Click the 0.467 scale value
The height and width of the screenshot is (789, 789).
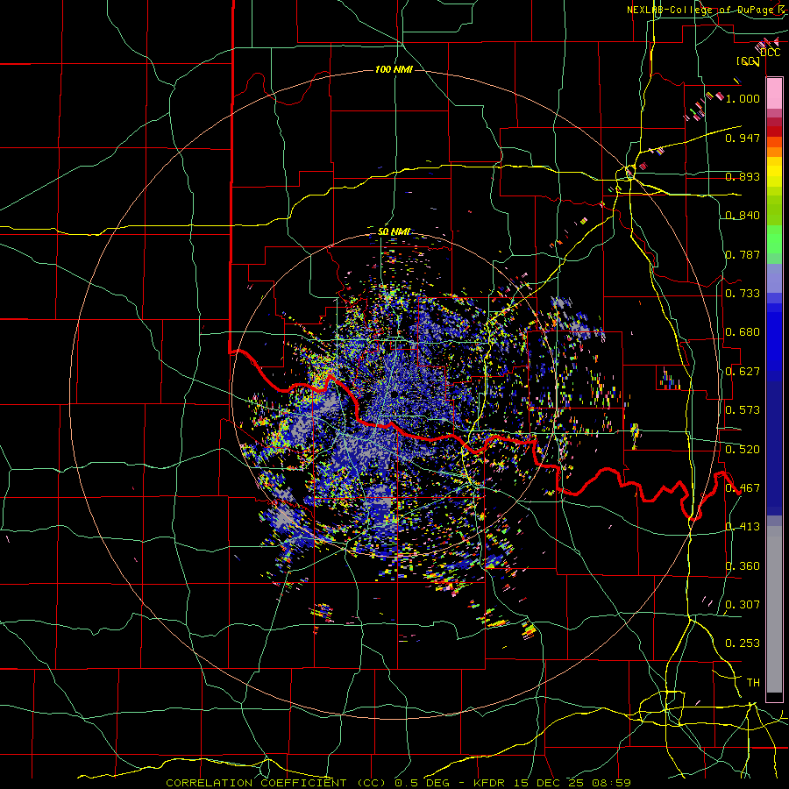[x=743, y=488]
